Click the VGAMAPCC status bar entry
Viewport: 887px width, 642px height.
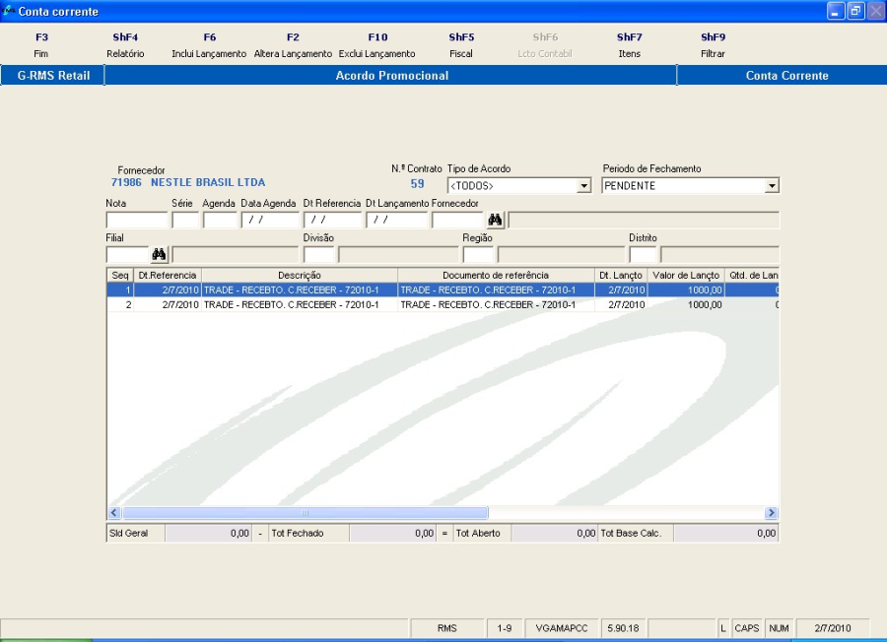point(562,628)
